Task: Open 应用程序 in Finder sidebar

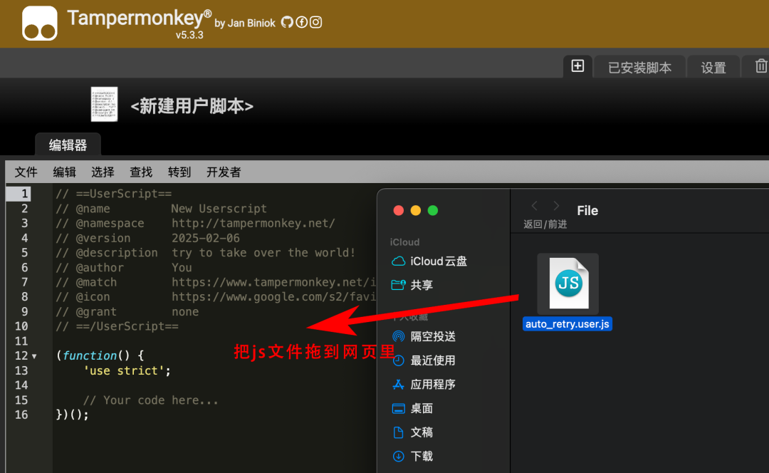Action: [x=424, y=384]
